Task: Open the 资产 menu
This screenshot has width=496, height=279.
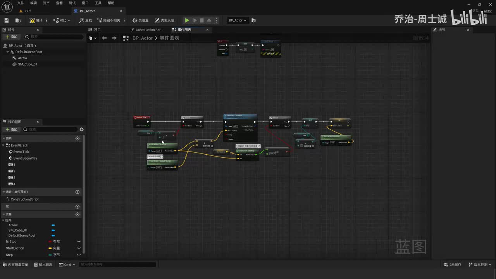Action: click(x=46, y=3)
